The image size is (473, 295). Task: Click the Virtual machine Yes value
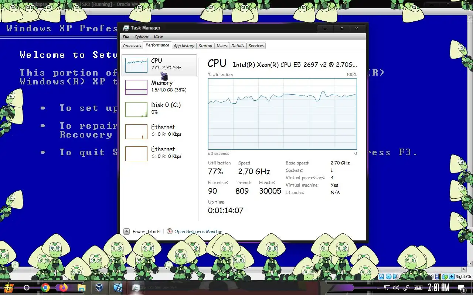coord(334,185)
